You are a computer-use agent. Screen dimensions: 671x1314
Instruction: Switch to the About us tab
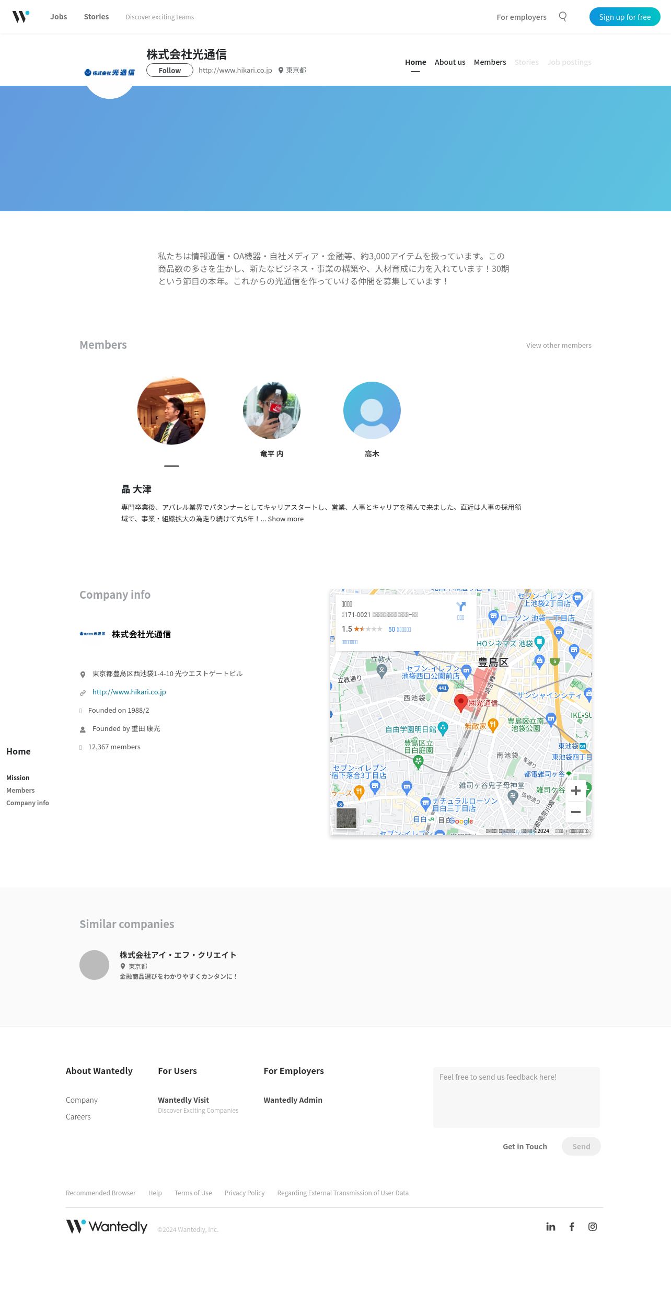point(450,62)
